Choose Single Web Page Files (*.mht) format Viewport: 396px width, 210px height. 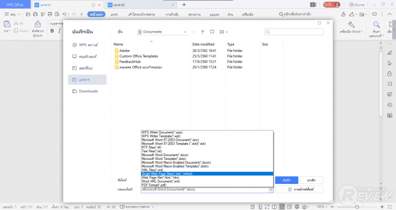(x=207, y=174)
